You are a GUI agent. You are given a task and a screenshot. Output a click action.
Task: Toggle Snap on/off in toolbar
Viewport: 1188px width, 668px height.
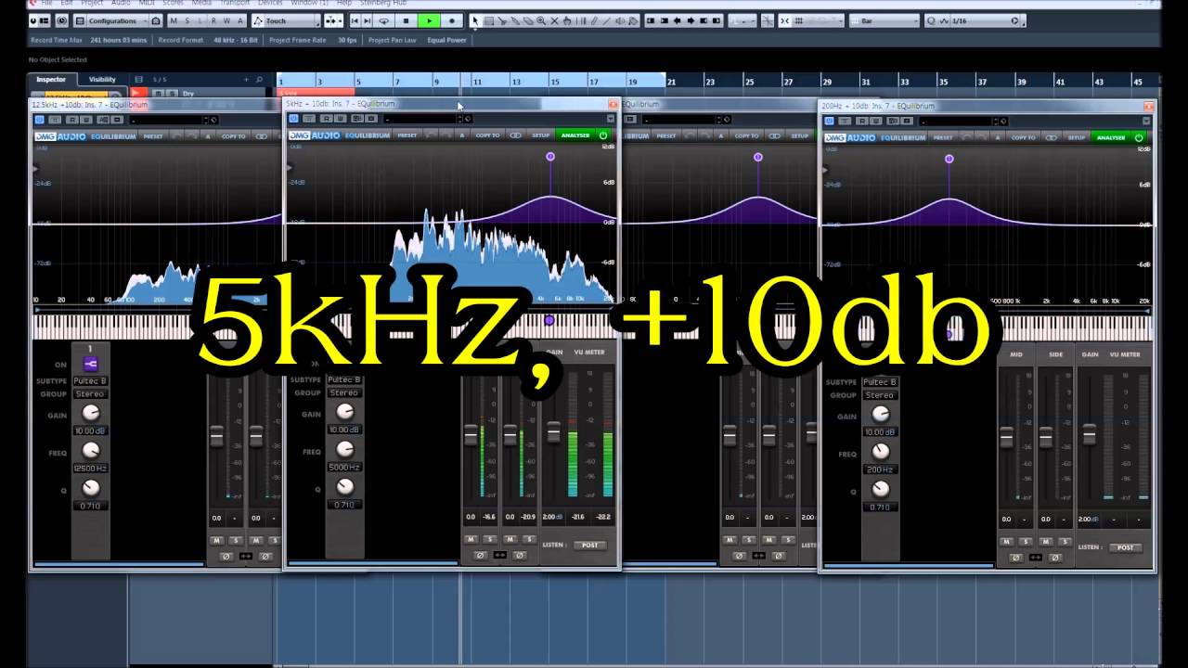(x=785, y=20)
